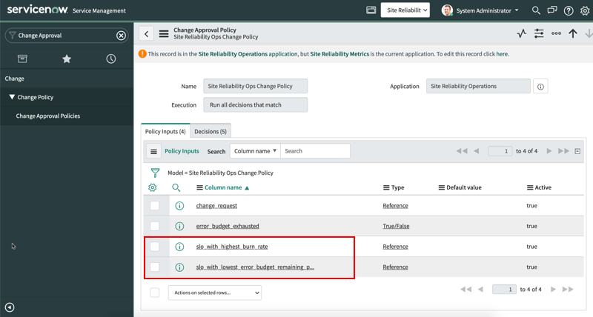Preview Application record info icon

[540, 87]
